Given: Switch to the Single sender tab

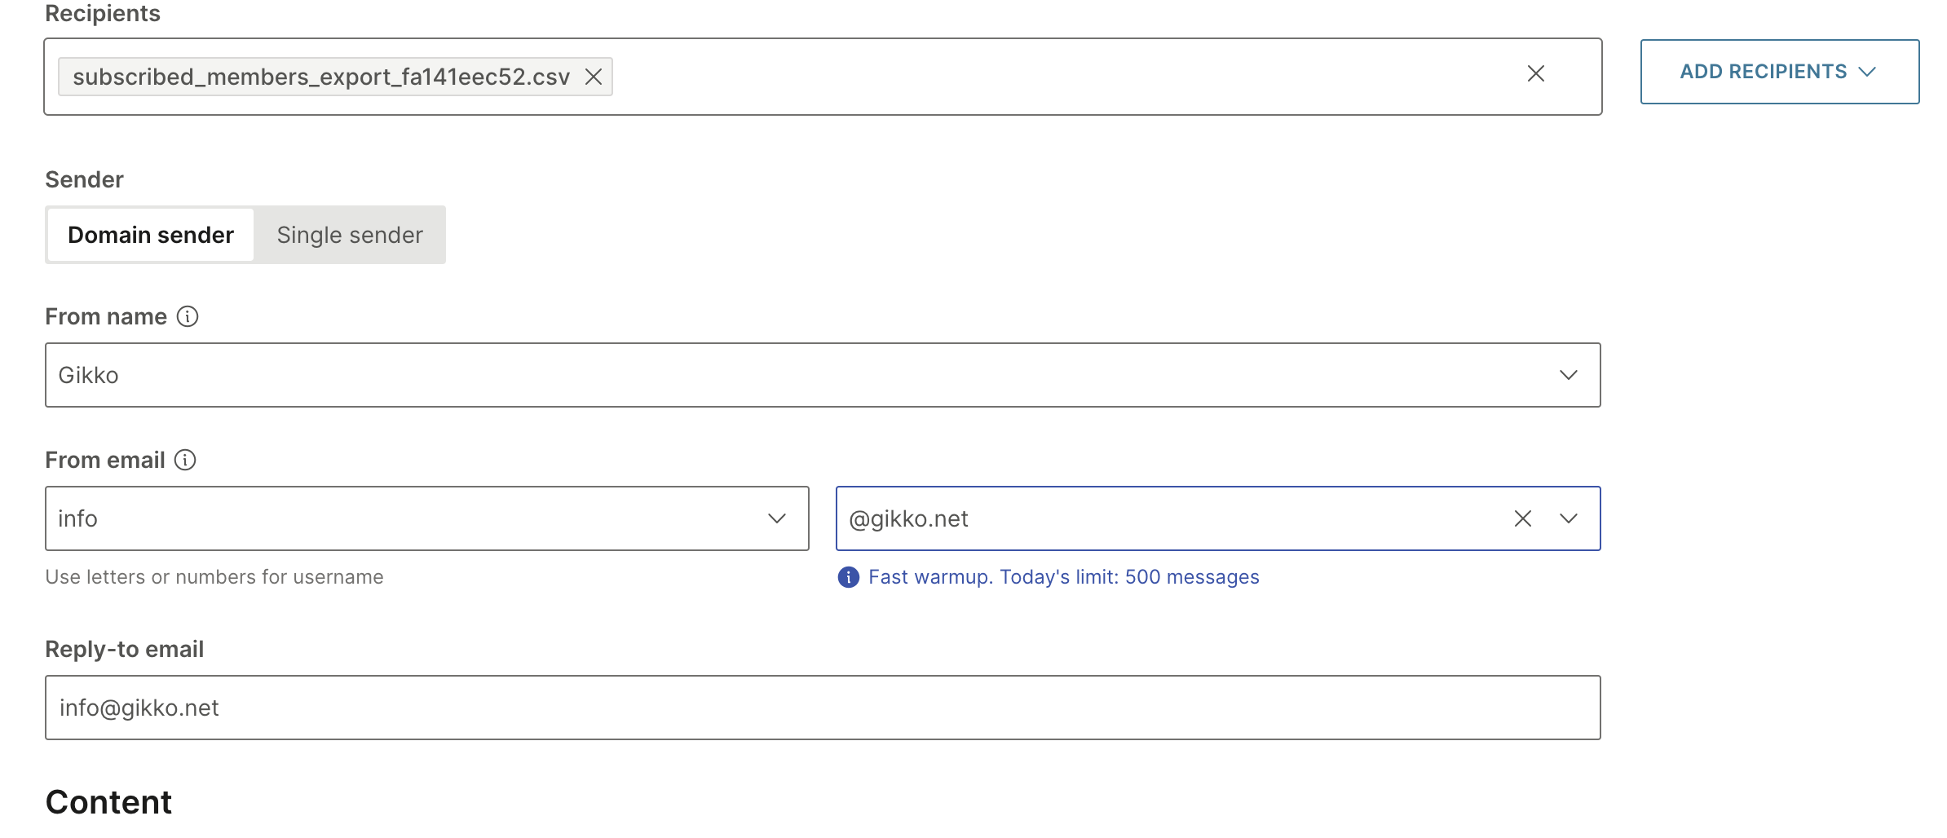Looking at the screenshot, I should point(350,235).
